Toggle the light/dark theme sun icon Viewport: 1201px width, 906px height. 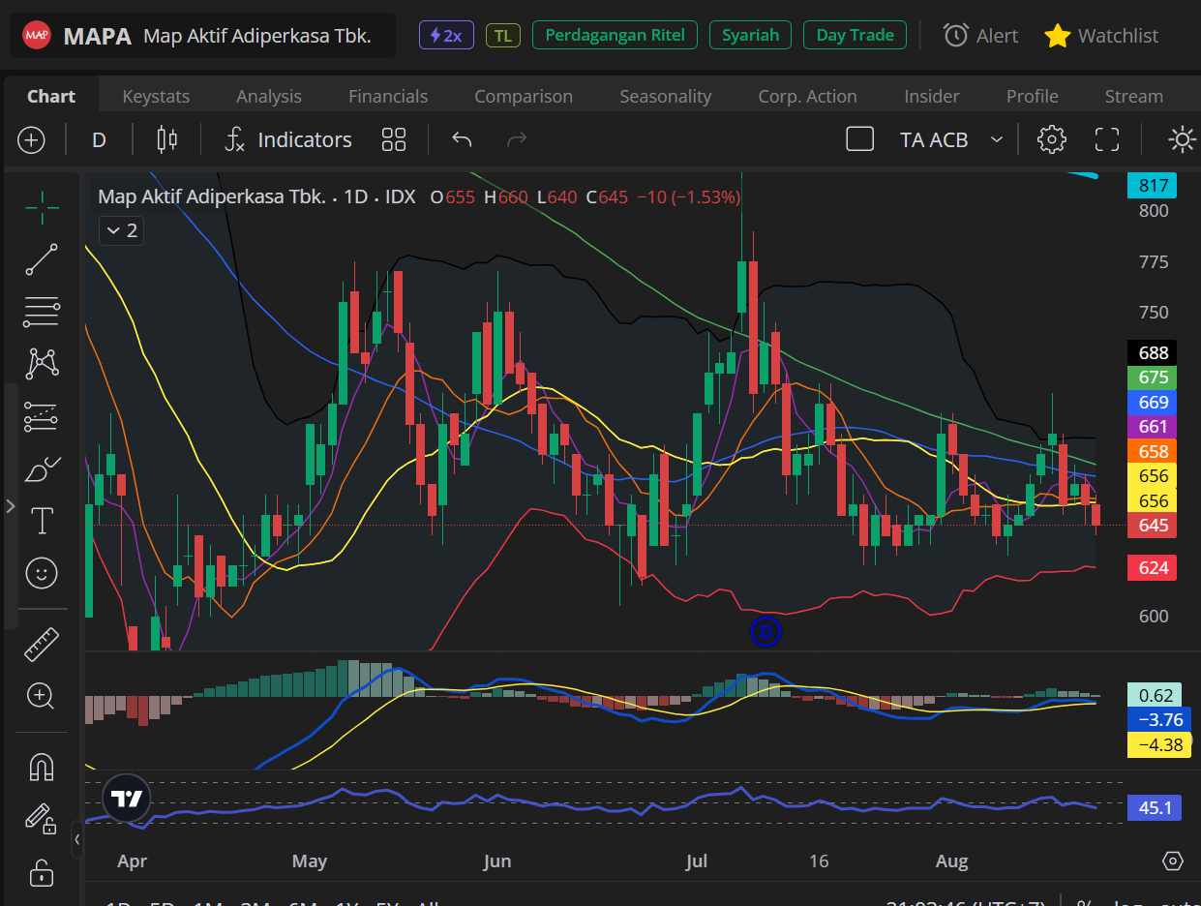point(1182,139)
